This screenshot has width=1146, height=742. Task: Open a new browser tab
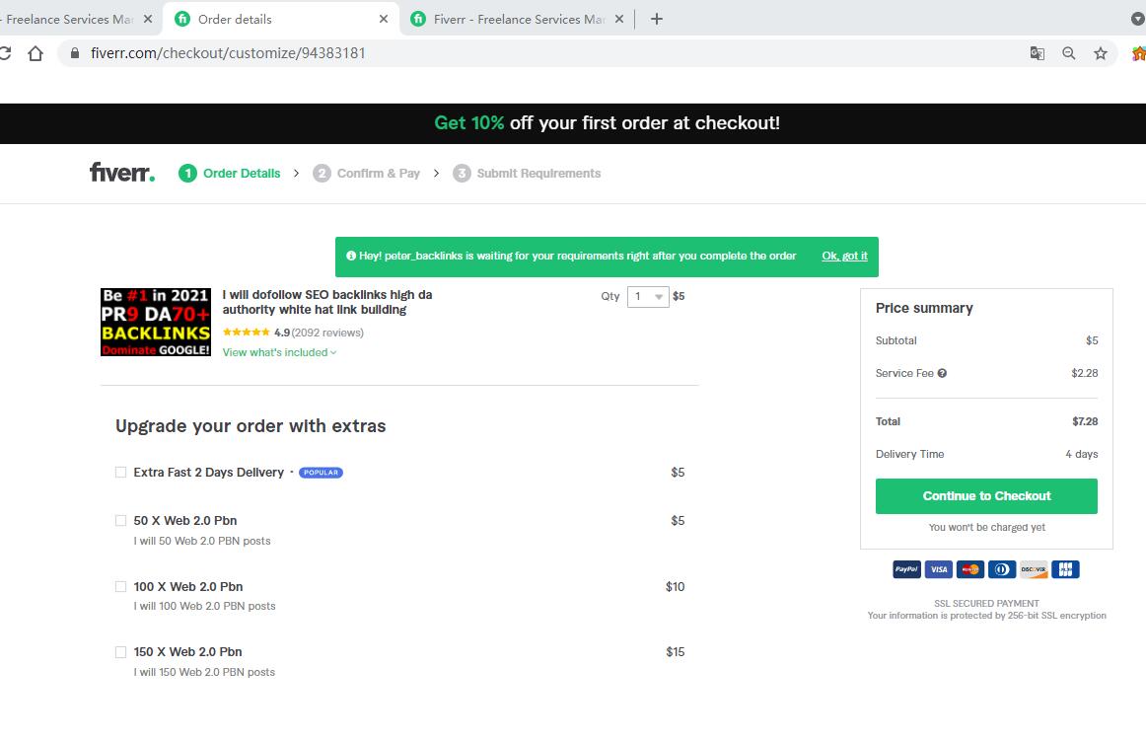pyautogui.click(x=657, y=19)
